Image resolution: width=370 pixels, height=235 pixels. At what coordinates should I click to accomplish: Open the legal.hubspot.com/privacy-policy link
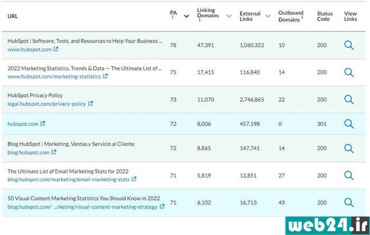click(x=47, y=104)
